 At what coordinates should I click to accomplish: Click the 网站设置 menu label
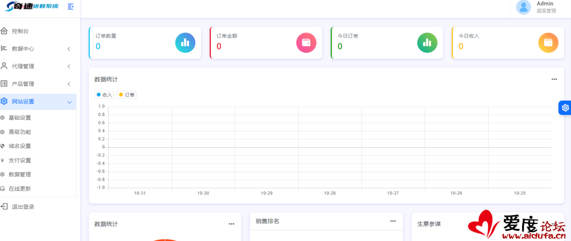pos(23,101)
